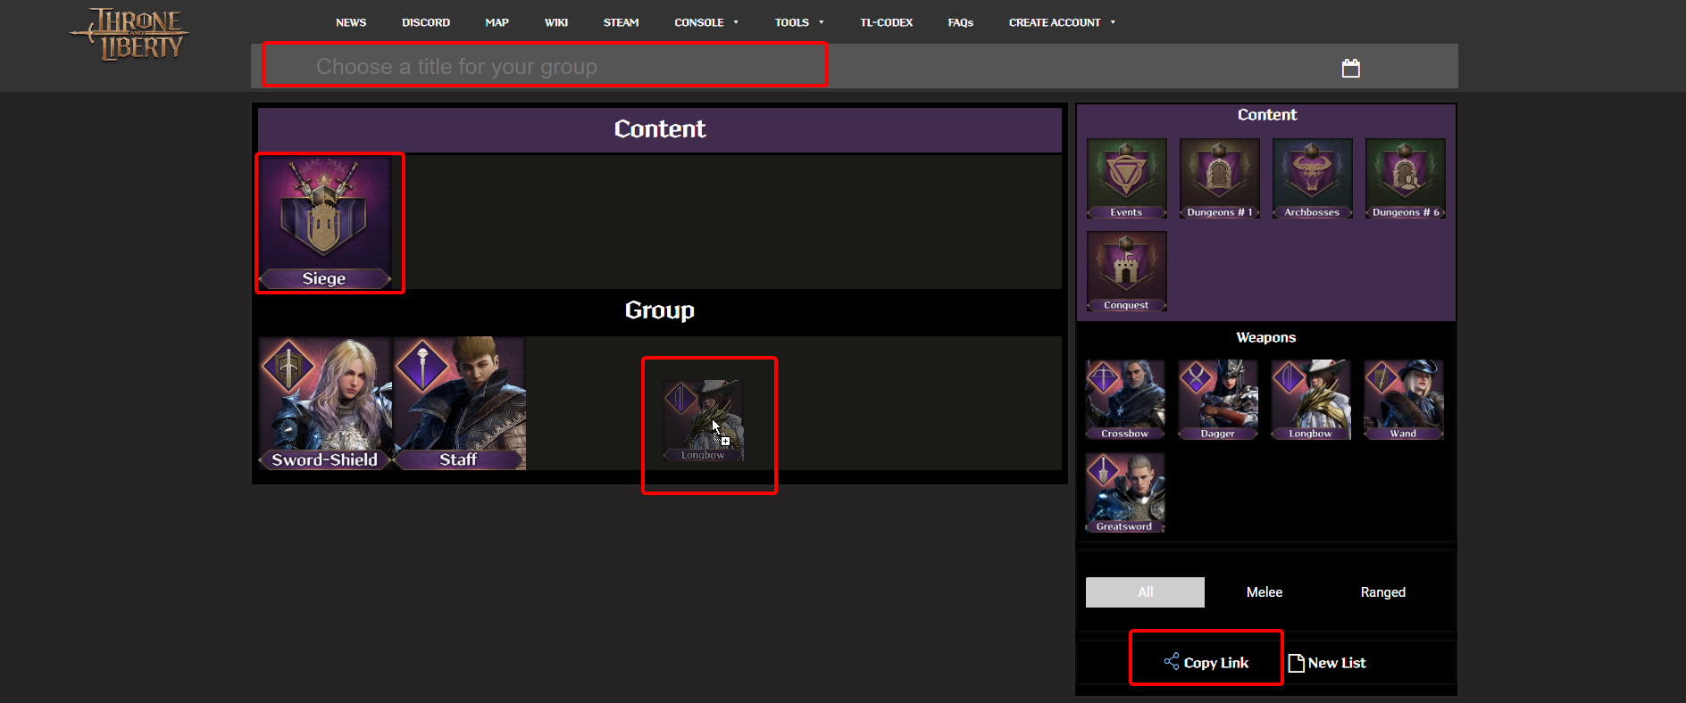Image resolution: width=1686 pixels, height=703 pixels.
Task: Expand the TOOLS dropdown menu
Action: [799, 22]
